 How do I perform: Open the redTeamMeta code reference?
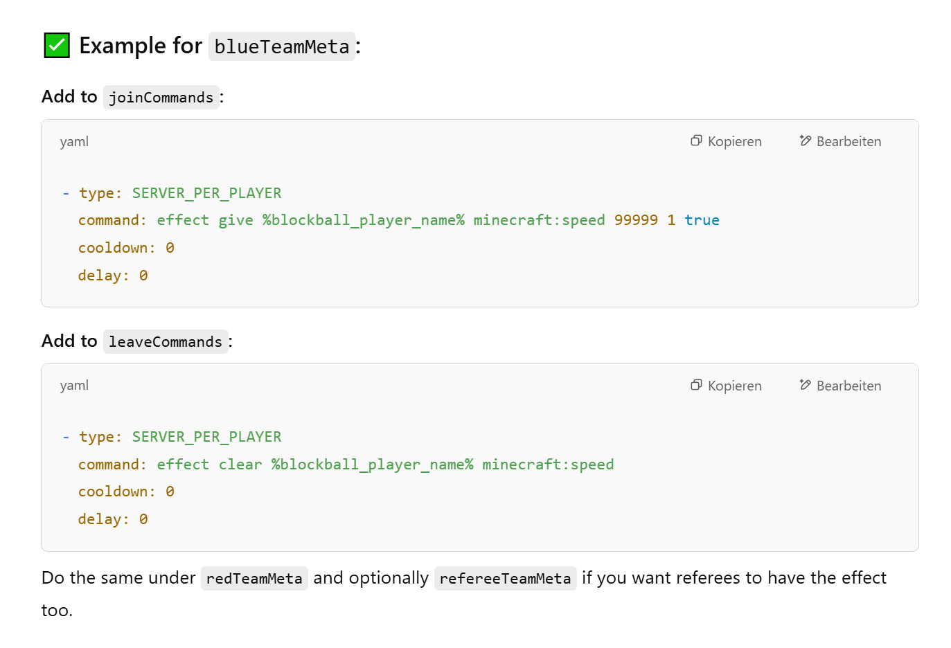254,578
